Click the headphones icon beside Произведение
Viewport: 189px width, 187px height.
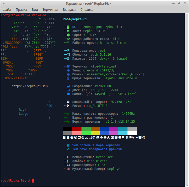[x=68, y=165]
